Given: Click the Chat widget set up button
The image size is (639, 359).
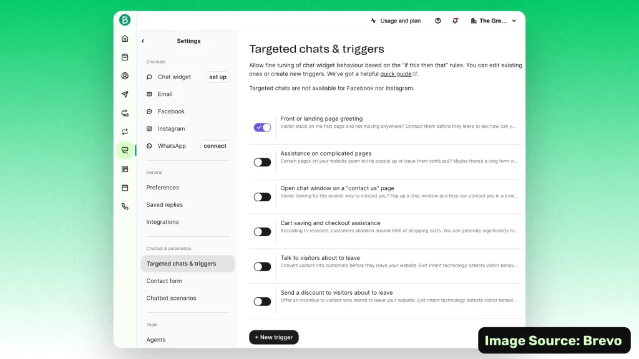Looking at the screenshot, I should (x=218, y=77).
